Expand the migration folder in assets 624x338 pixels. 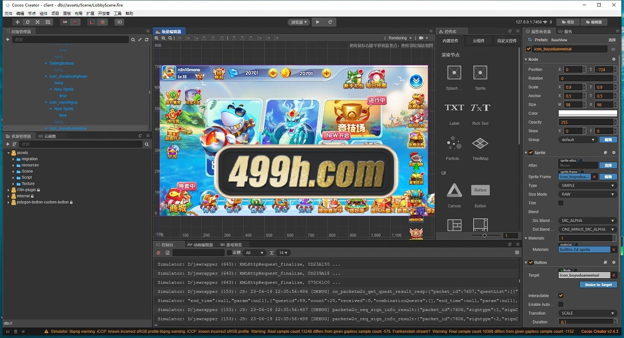coord(13,159)
